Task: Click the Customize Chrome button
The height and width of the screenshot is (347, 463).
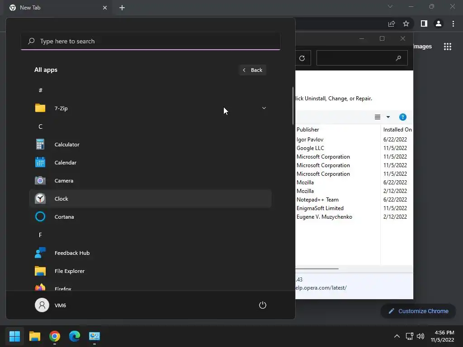Action: point(418,311)
